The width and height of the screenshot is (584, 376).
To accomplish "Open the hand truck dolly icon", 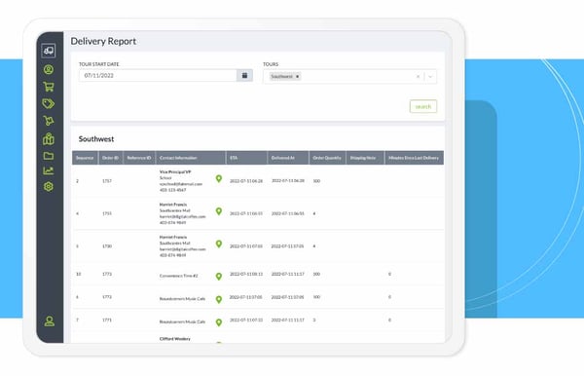I will tap(49, 121).
